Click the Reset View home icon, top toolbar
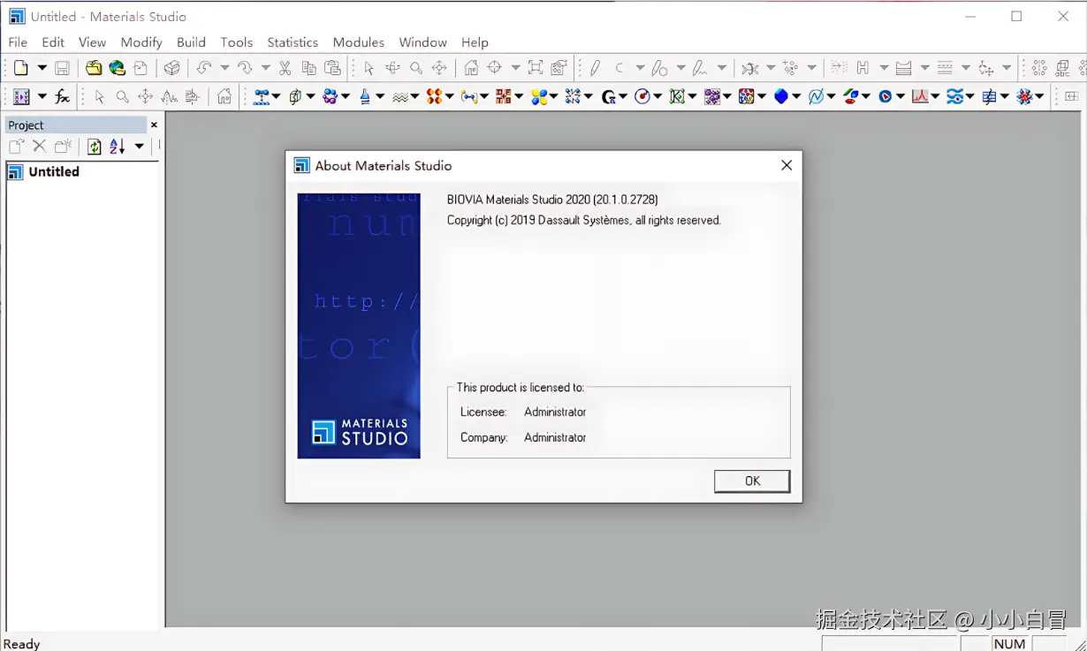Screen dimensions: 1087x651 tap(471, 68)
